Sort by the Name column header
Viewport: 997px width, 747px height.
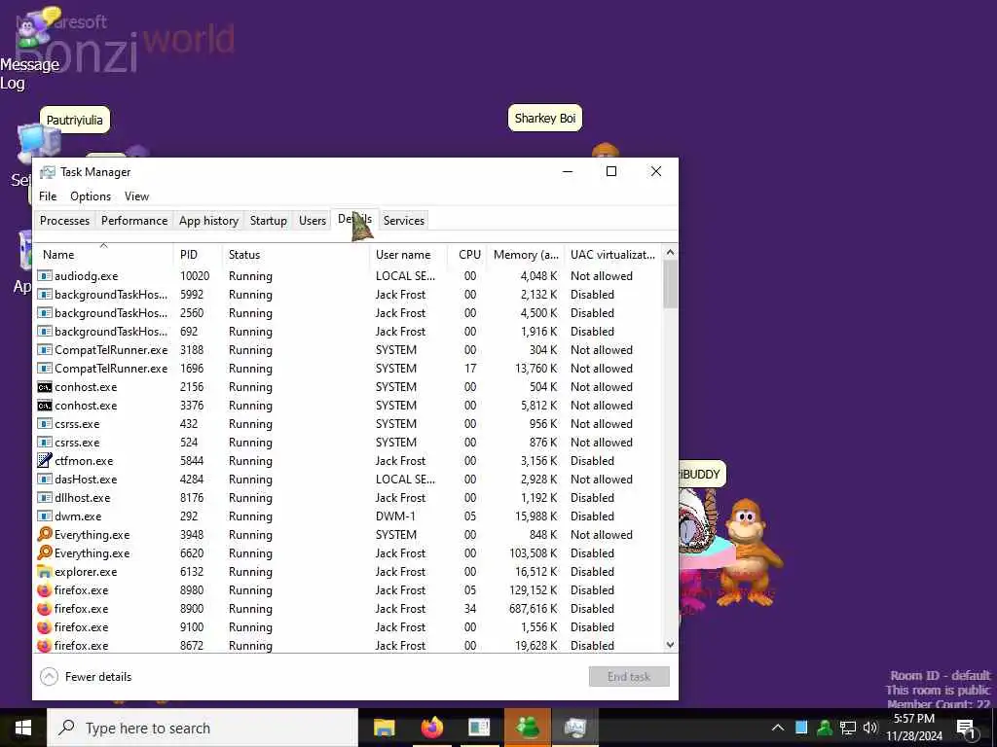pyautogui.click(x=103, y=254)
